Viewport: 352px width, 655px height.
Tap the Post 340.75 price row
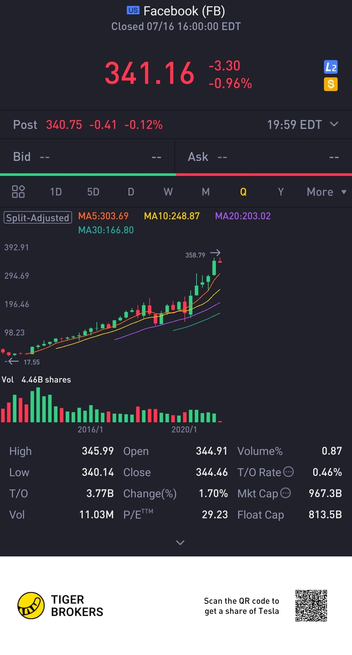(176, 125)
